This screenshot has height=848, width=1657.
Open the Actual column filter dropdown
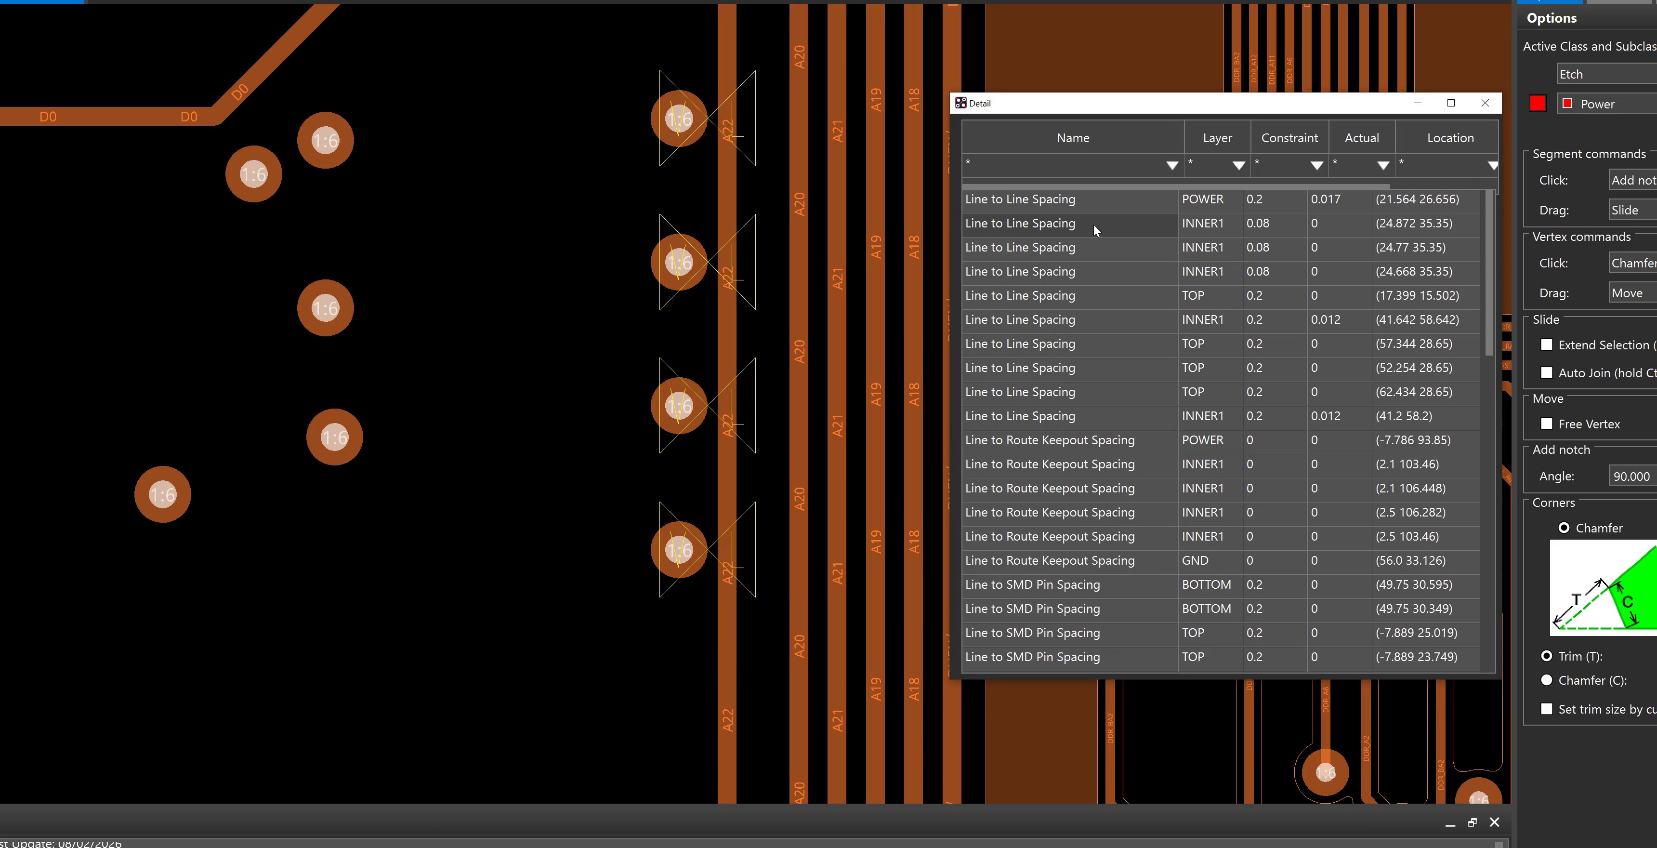click(x=1383, y=165)
